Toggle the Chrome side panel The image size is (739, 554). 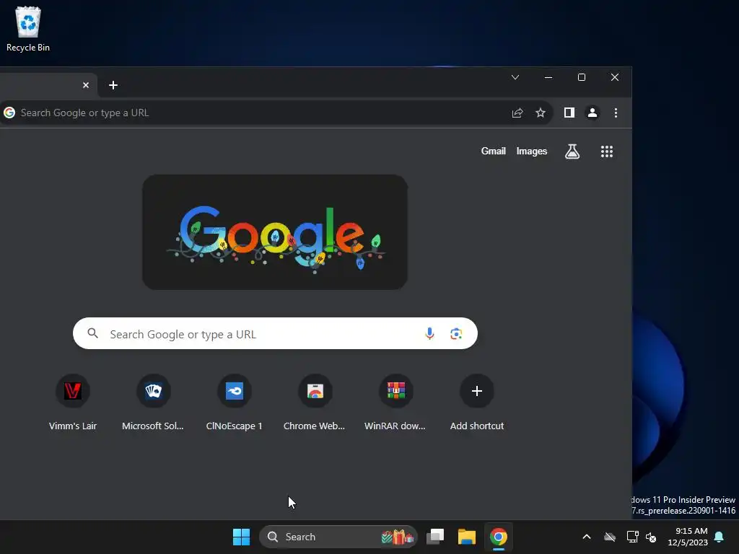click(569, 113)
